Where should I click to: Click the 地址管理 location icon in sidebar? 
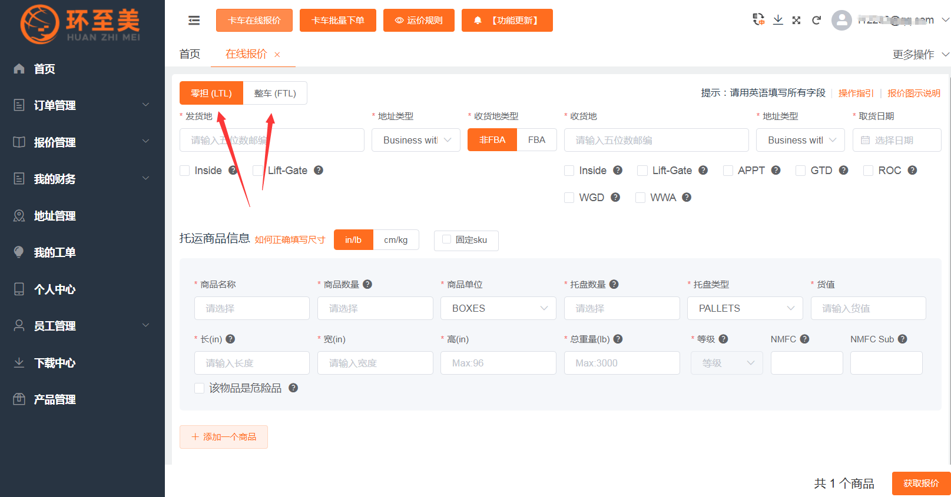[19, 216]
